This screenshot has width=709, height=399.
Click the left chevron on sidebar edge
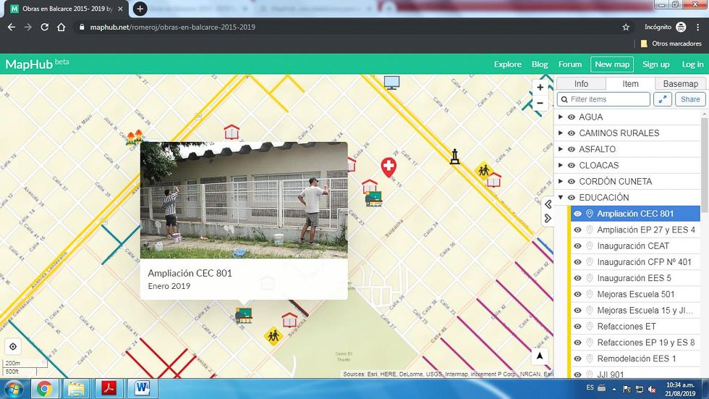coord(548,204)
